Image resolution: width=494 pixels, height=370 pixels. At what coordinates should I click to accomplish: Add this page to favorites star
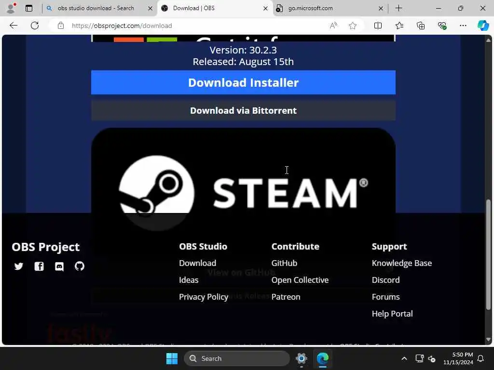pyautogui.click(x=353, y=26)
